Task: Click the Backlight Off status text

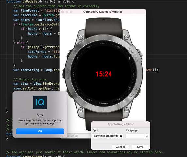Action: click(73, 136)
